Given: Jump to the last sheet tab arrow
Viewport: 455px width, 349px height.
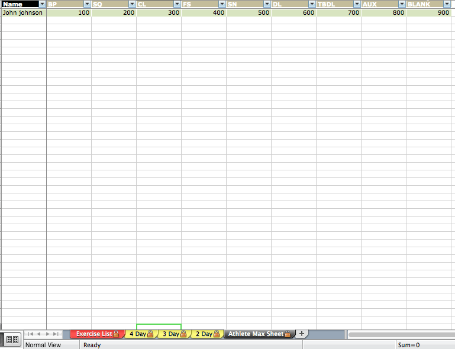Looking at the screenshot, I should [56, 334].
